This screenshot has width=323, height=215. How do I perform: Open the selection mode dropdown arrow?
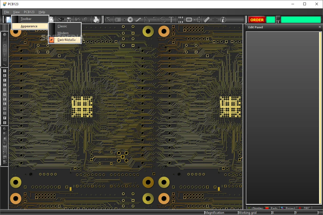point(124,19)
